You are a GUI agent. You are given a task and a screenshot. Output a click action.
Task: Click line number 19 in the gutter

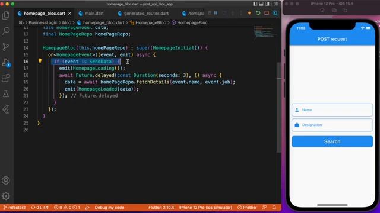[26, 82]
